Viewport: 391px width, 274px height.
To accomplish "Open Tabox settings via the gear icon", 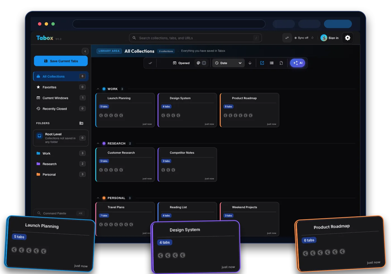I will coord(347,38).
